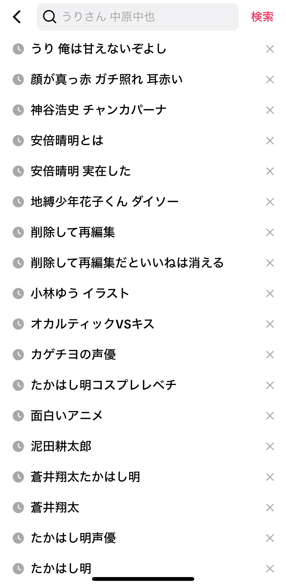Select the たかはし明声優 history entry
The height and width of the screenshot is (587, 286).
pyautogui.click(x=73, y=538)
